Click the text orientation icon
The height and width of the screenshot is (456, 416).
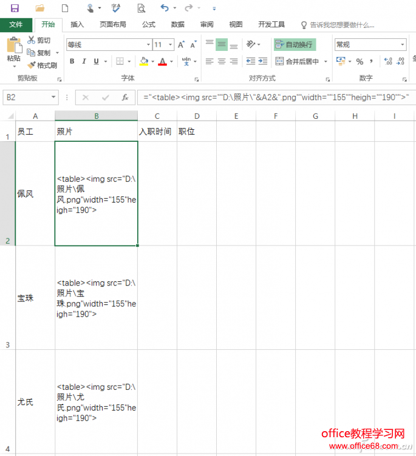(251, 44)
